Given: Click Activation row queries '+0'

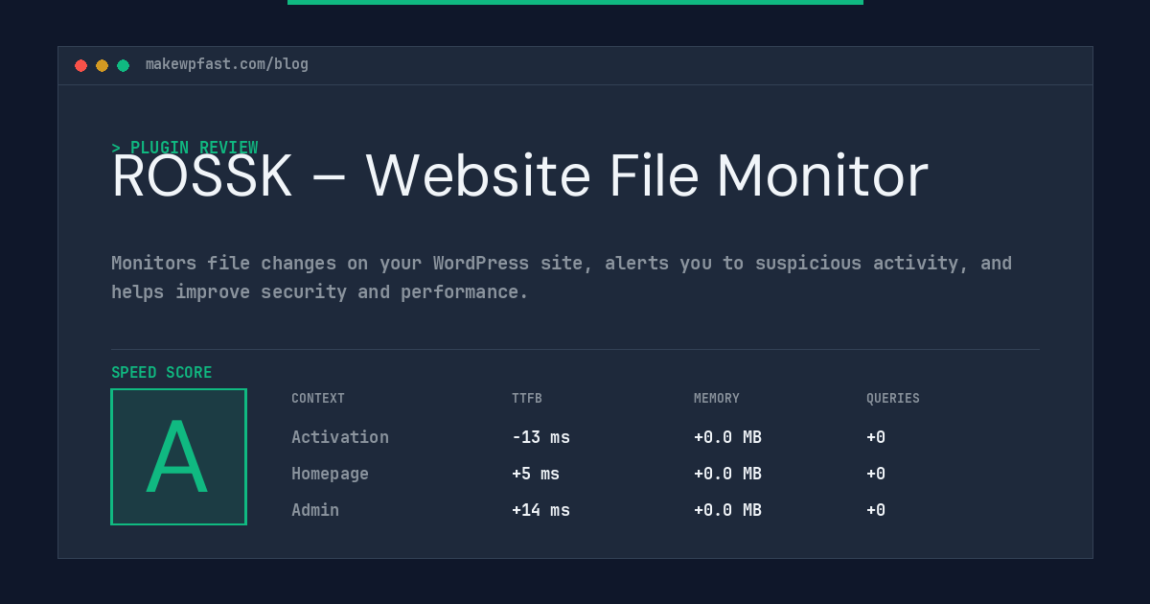Looking at the screenshot, I should tap(876, 437).
